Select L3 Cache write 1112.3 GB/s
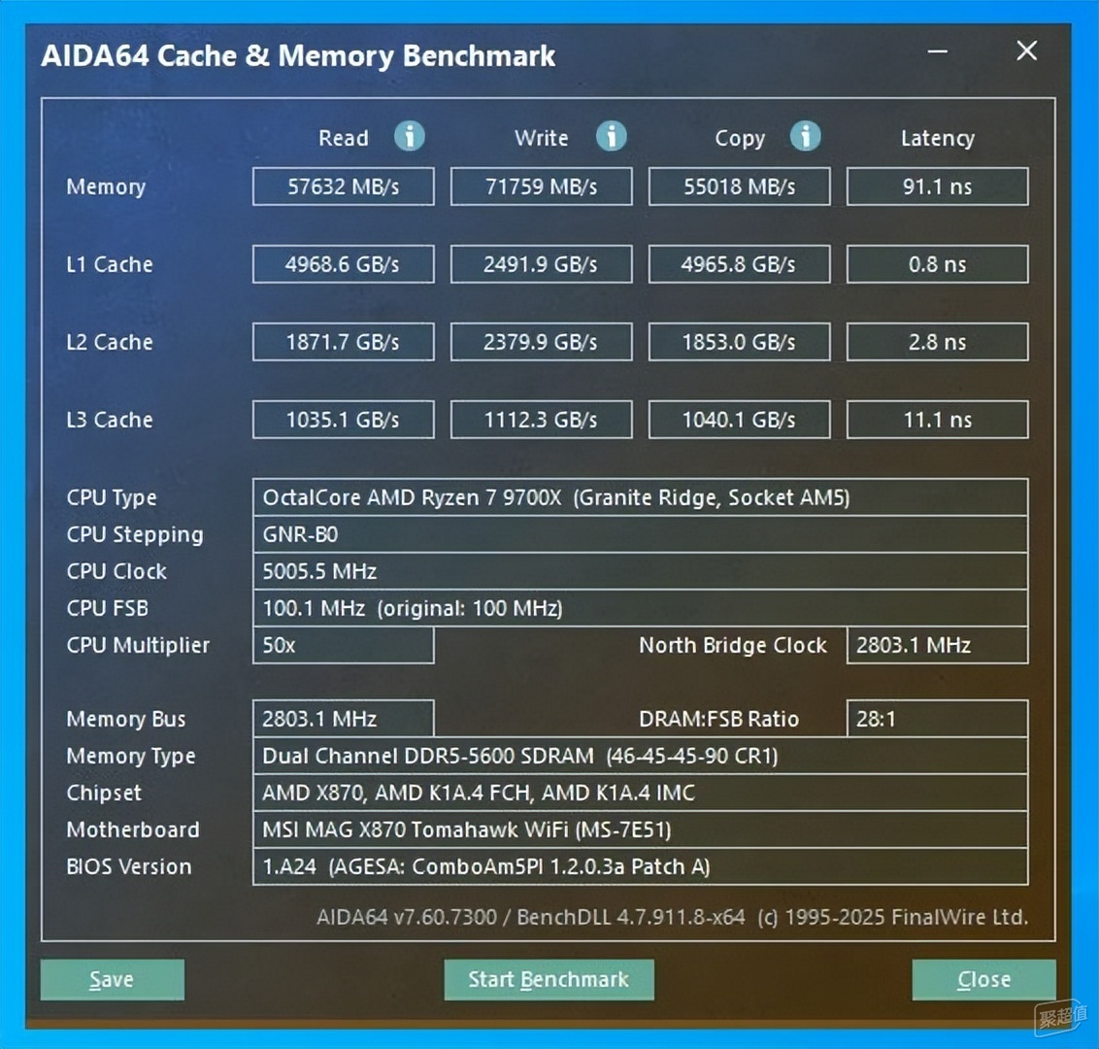The height and width of the screenshot is (1049, 1099). 541,420
